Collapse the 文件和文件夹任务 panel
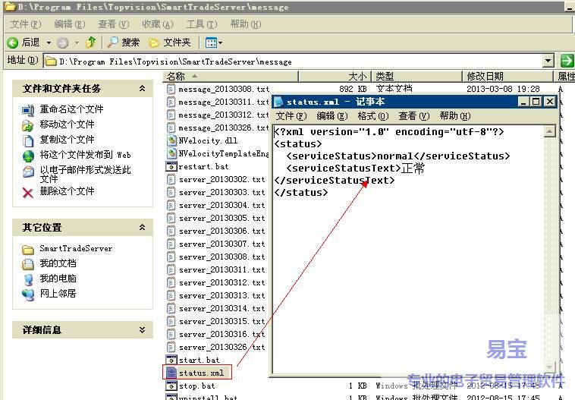This screenshot has width=575, height=400. tap(141, 89)
